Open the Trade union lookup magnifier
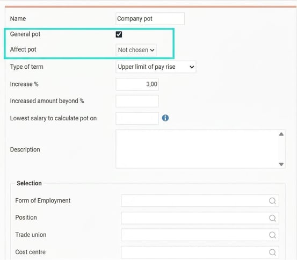 pos(272,235)
